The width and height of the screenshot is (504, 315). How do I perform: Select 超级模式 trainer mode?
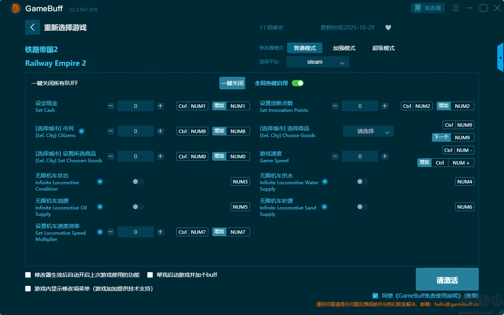(384, 48)
